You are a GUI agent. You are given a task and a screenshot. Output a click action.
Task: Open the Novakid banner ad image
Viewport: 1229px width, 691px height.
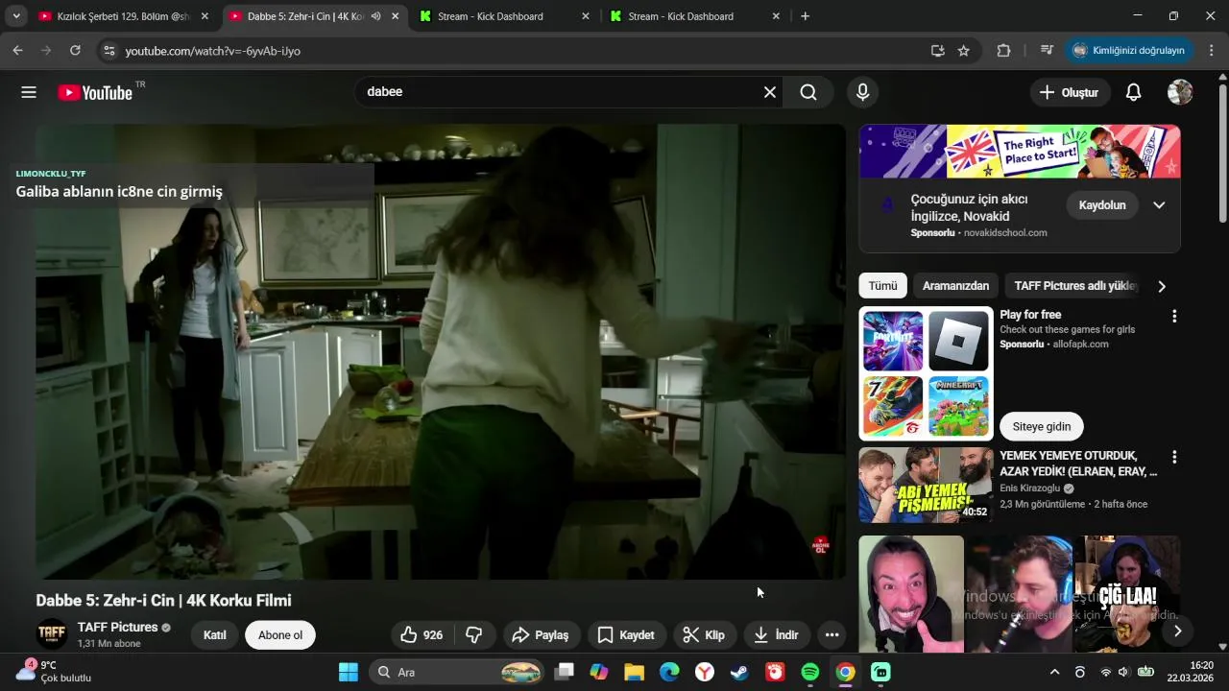[1020, 152]
